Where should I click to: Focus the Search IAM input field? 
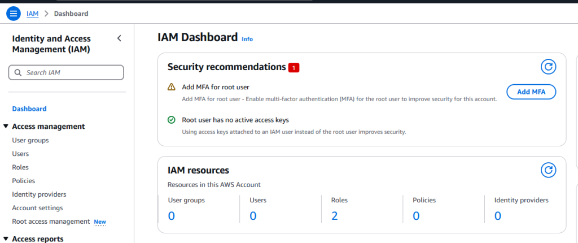[66, 73]
